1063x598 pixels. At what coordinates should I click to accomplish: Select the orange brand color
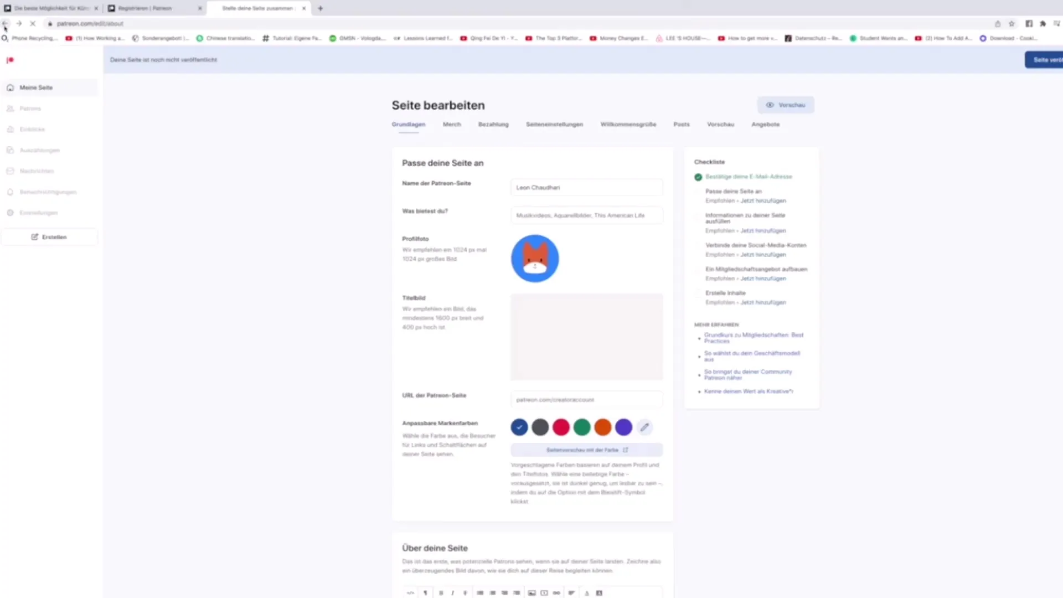pyautogui.click(x=603, y=427)
